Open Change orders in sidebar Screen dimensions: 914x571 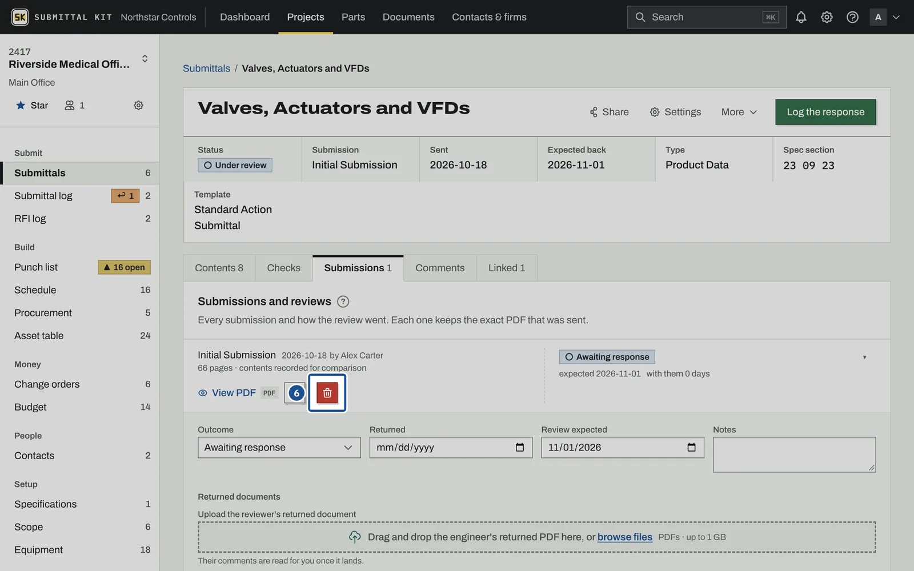(80, 384)
